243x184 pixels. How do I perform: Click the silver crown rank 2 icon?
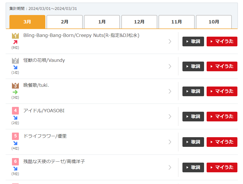(x=15, y=61)
